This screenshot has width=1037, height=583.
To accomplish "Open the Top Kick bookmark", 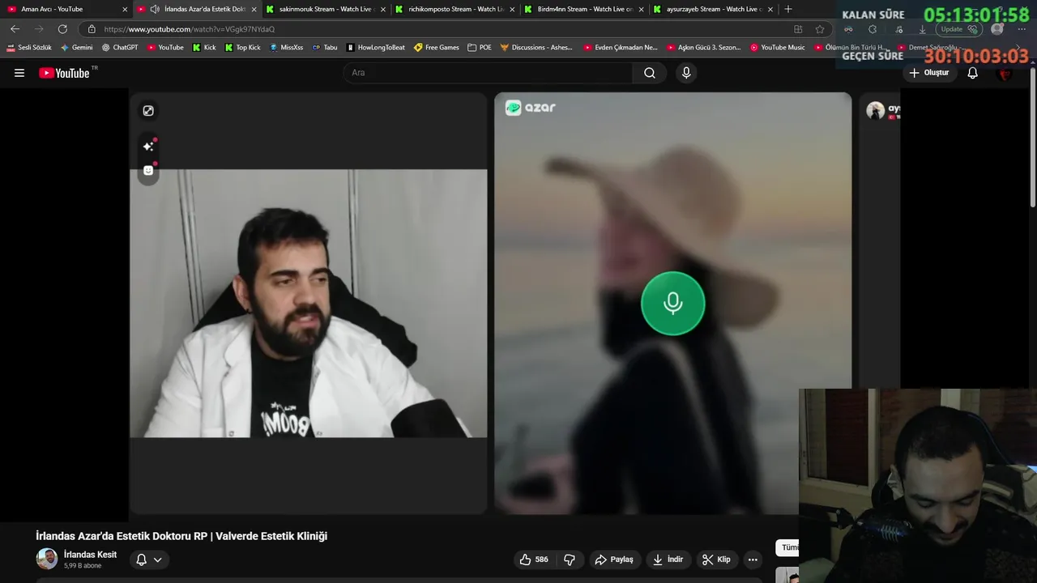I will click(x=243, y=48).
